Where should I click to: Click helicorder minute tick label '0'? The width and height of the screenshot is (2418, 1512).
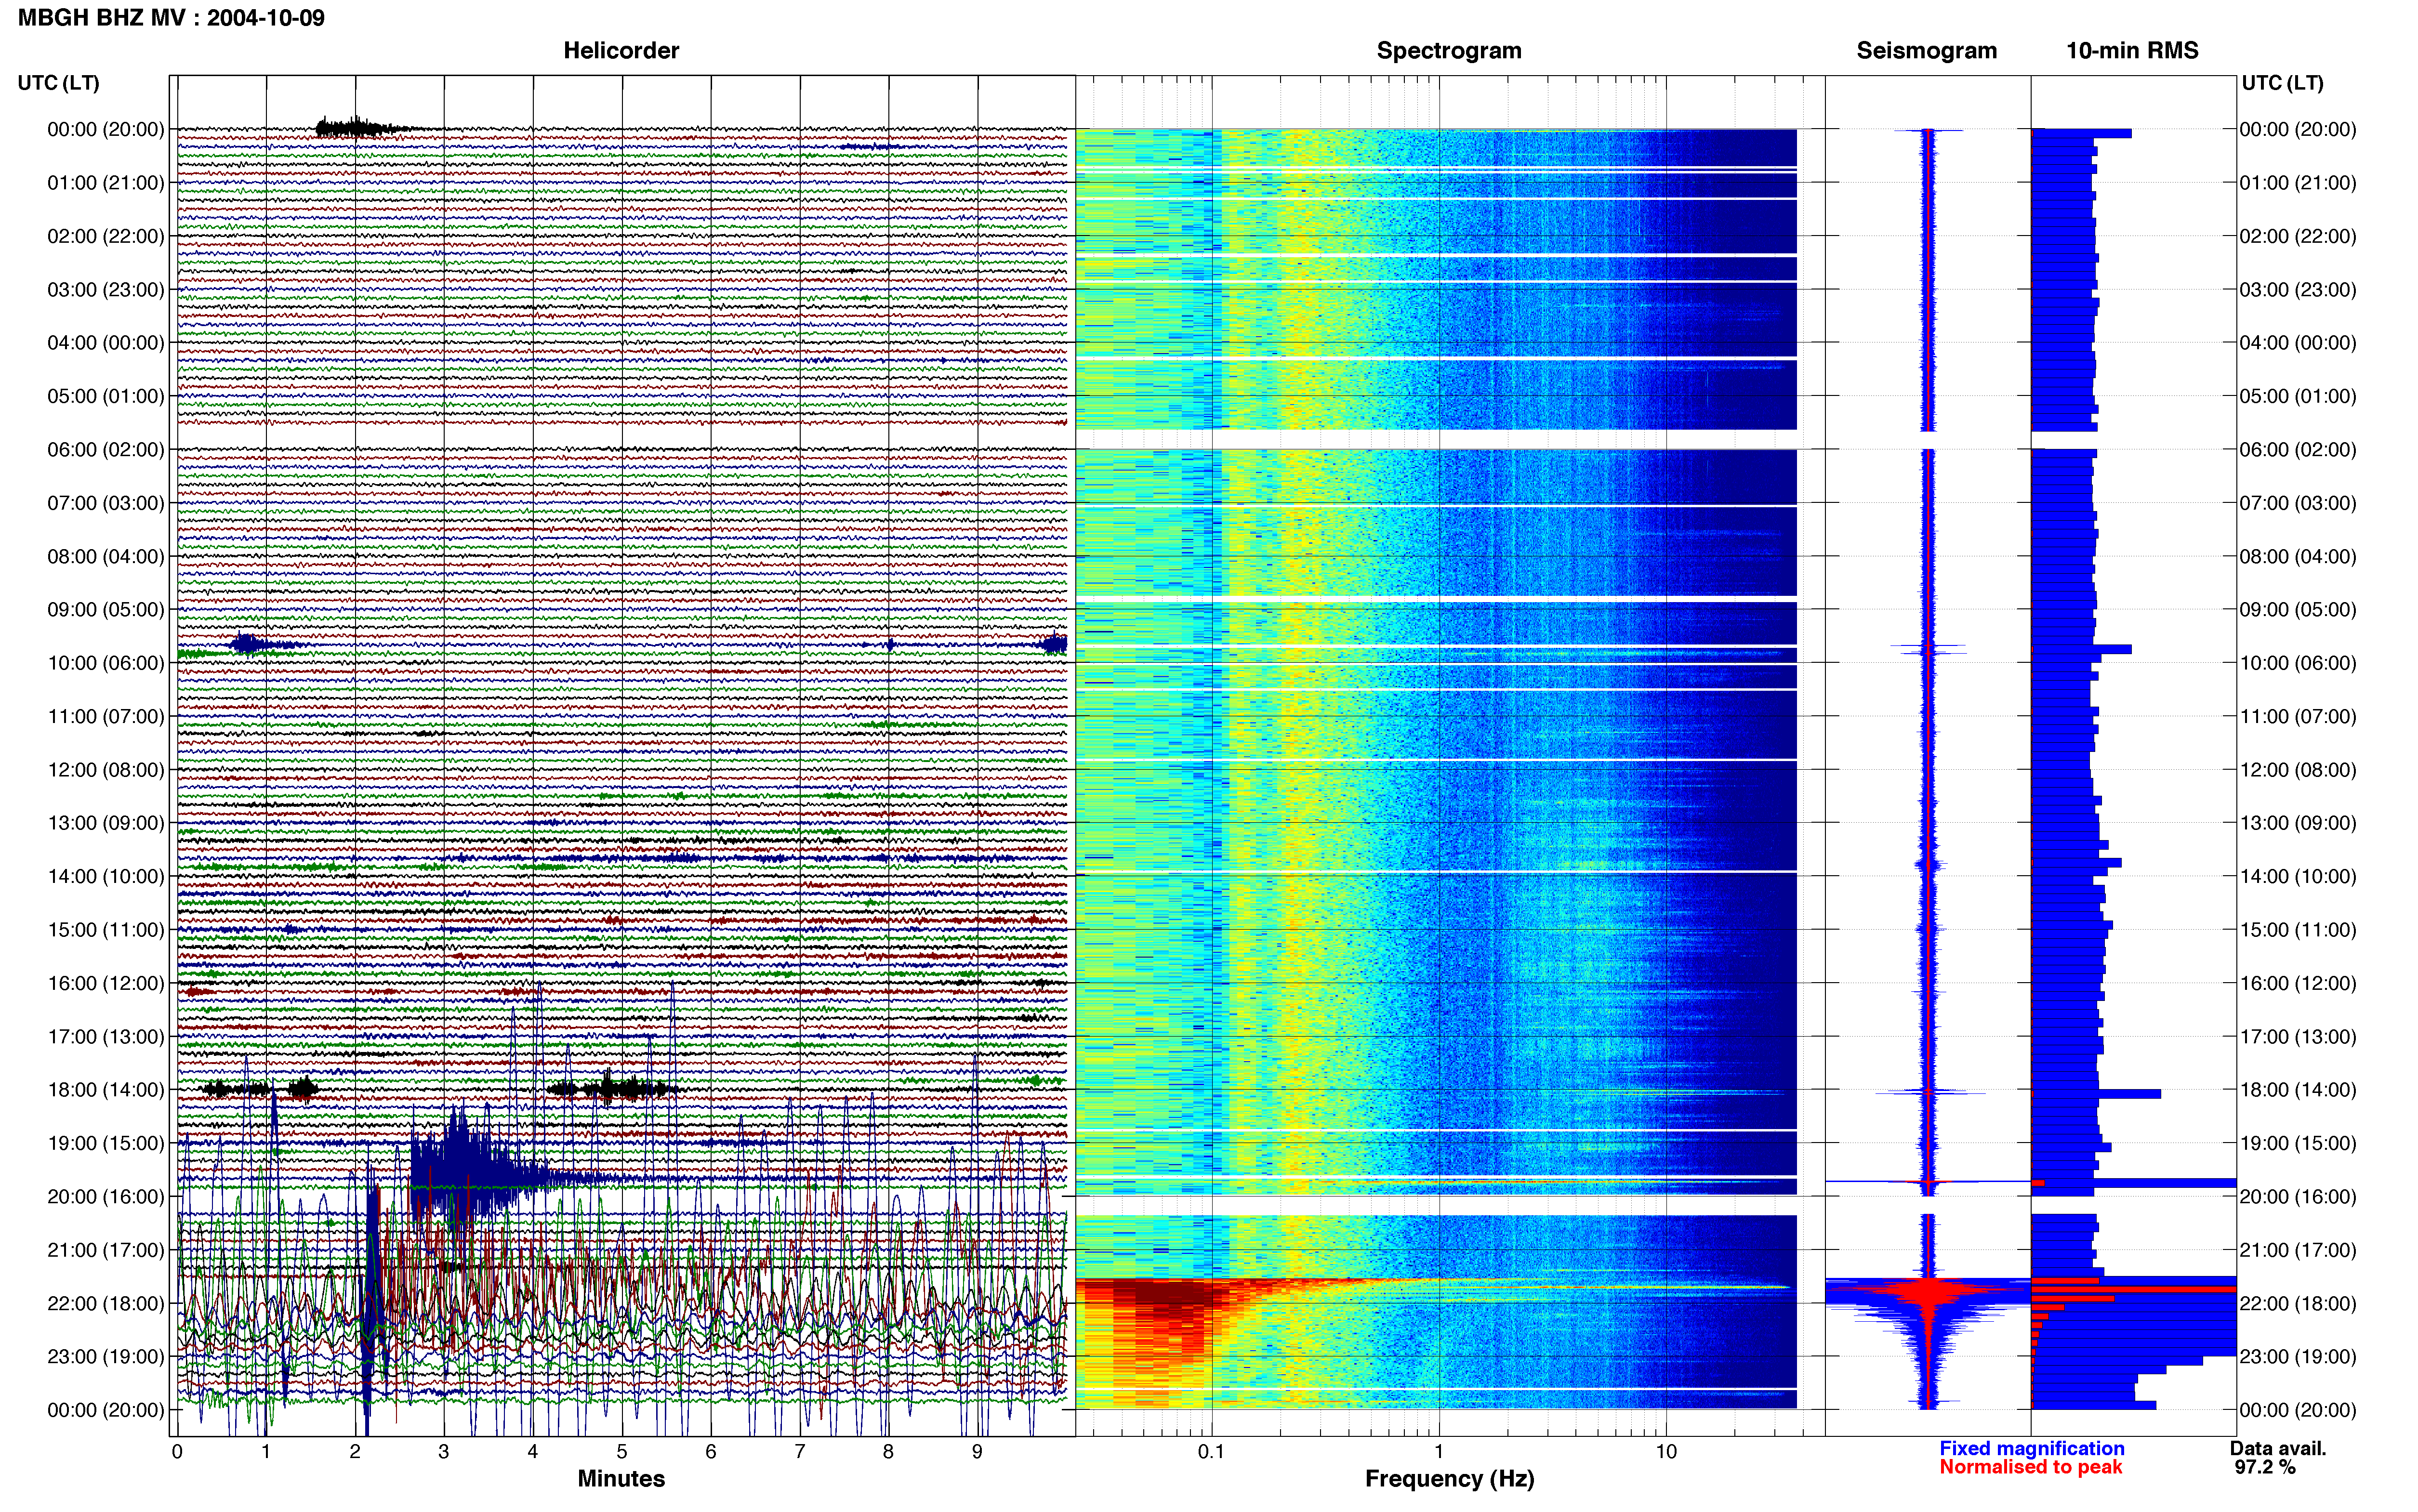[177, 1452]
